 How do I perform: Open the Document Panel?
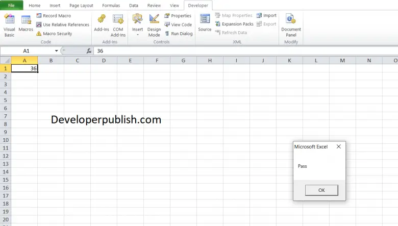coord(291,24)
